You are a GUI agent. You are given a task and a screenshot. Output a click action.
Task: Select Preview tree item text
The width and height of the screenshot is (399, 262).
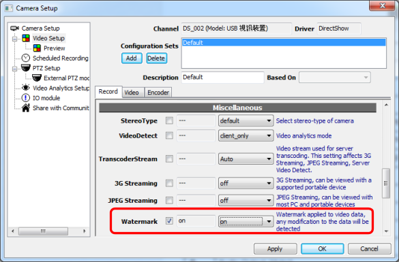pyautogui.click(x=54, y=48)
